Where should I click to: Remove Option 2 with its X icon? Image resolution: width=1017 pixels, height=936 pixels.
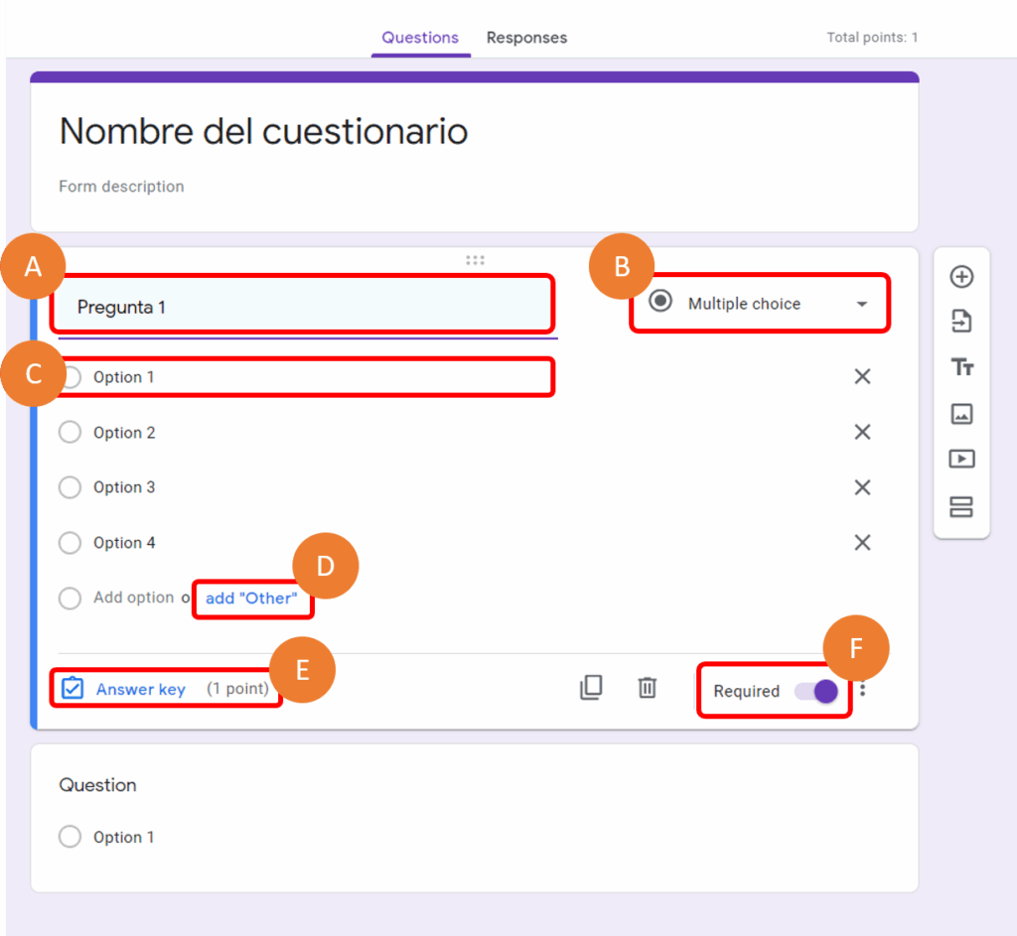click(862, 432)
